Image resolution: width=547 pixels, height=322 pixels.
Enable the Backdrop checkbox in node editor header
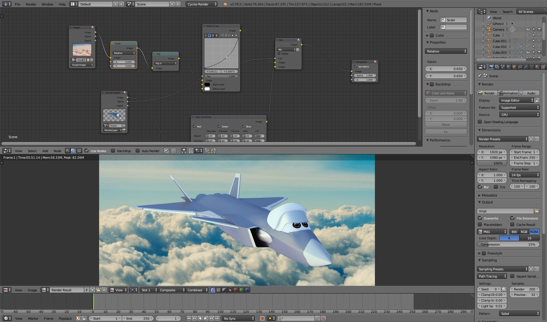click(x=113, y=151)
